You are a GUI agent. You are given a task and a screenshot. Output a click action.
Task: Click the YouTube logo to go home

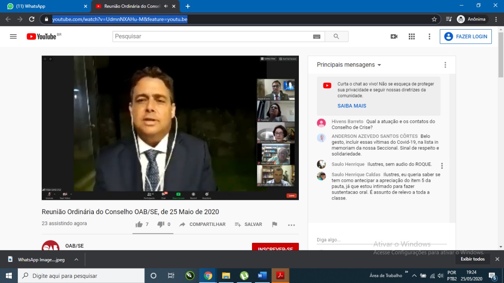point(41,37)
